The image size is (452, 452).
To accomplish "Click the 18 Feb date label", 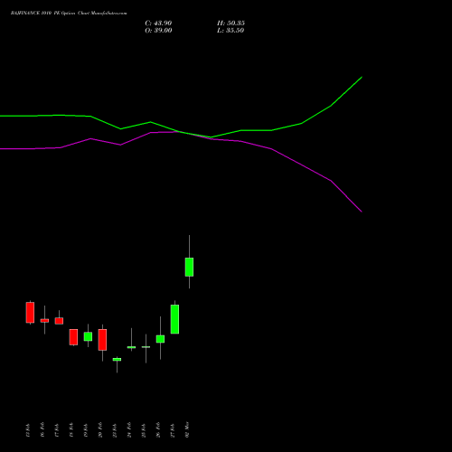I will [71, 430].
